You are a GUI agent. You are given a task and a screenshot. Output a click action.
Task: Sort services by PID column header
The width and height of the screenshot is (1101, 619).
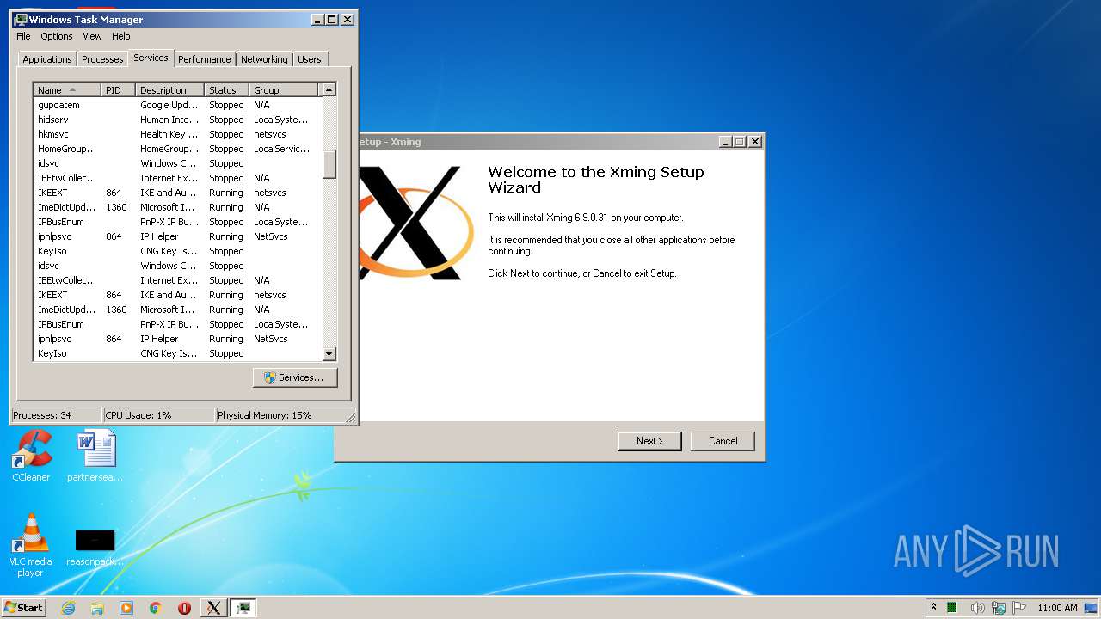[x=119, y=89]
